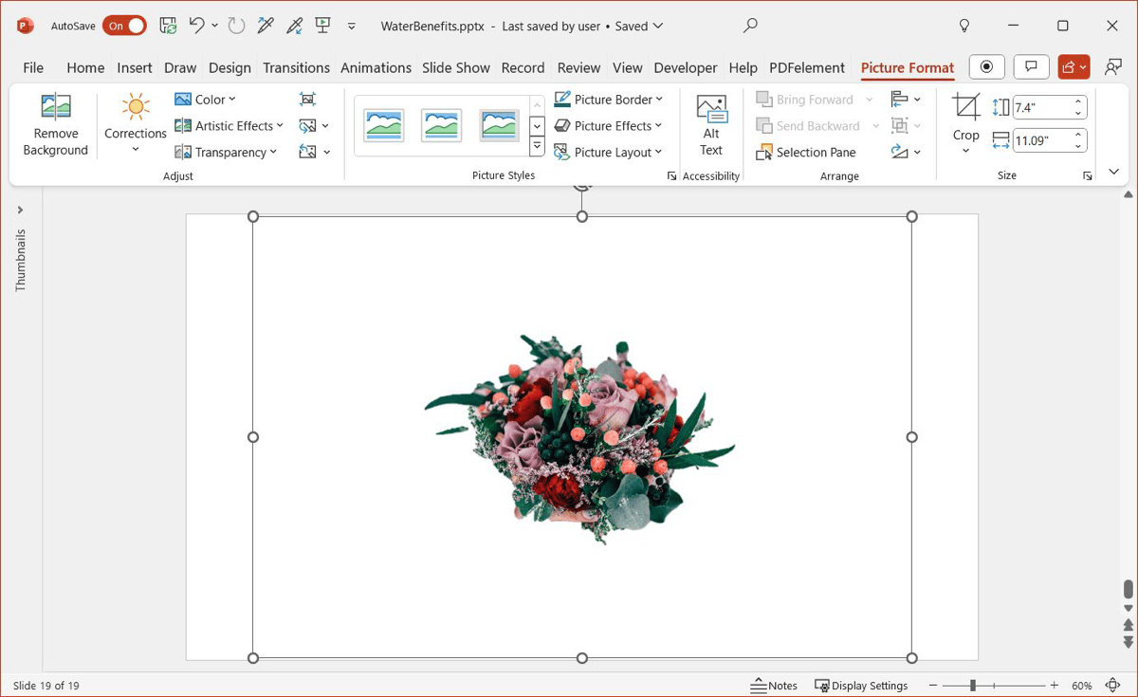Image resolution: width=1138 pixels, height=697 pixels.
Task: Switch to the Animations tab
Action: tap(376, 67)
